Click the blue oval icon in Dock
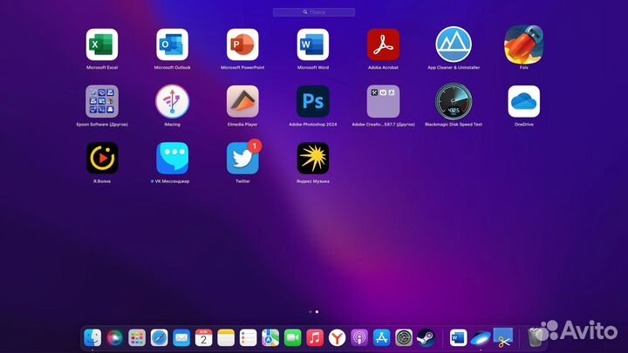Image resolution: width=628 pixels, height=353 pixels. click(x=481, y=338)
